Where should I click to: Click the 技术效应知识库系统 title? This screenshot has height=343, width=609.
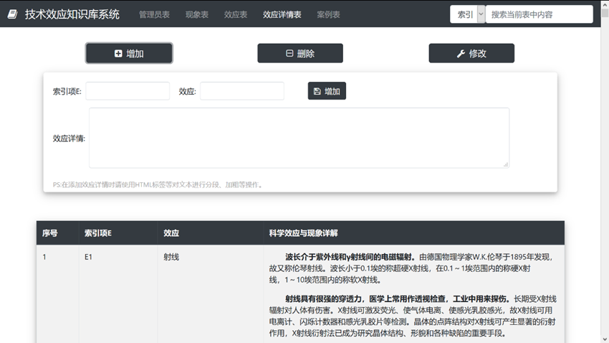point(72,14)
